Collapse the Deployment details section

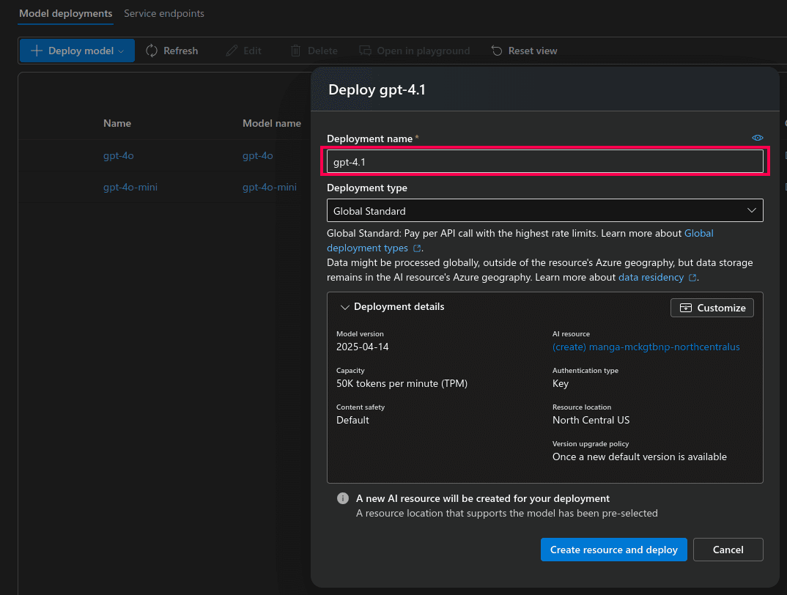pyautogui.click(x=344, y=307)
